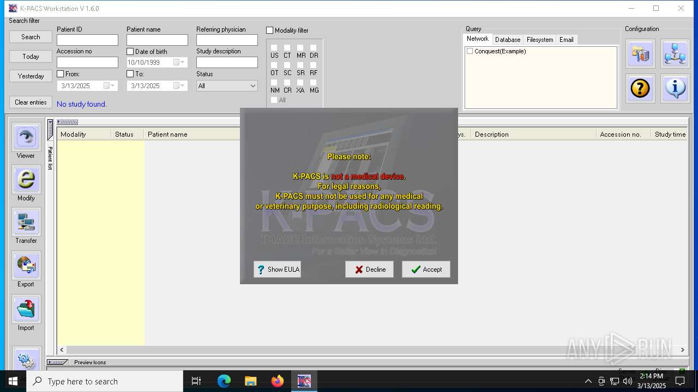This screenshot has width=698, height=392.
Task: Click the horizontal scrollbar right arrow
Action: [683, 350]
